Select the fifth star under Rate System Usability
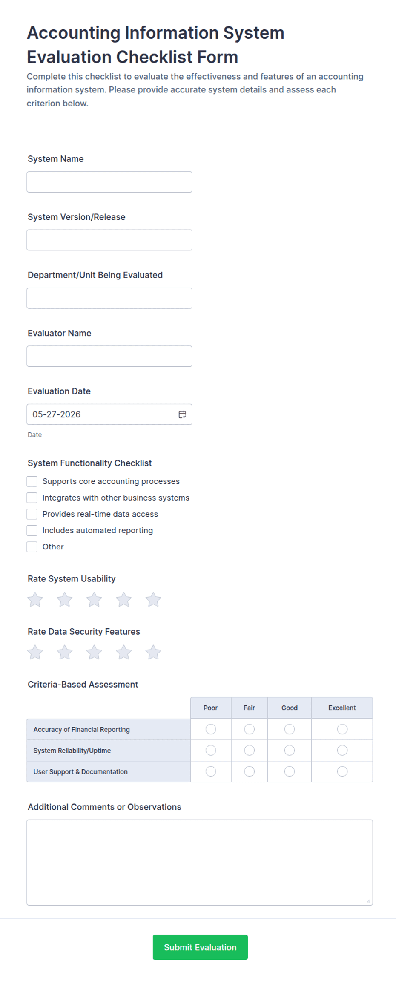The height and width of the screenshot is (981, 396). [x=153, y=599]
